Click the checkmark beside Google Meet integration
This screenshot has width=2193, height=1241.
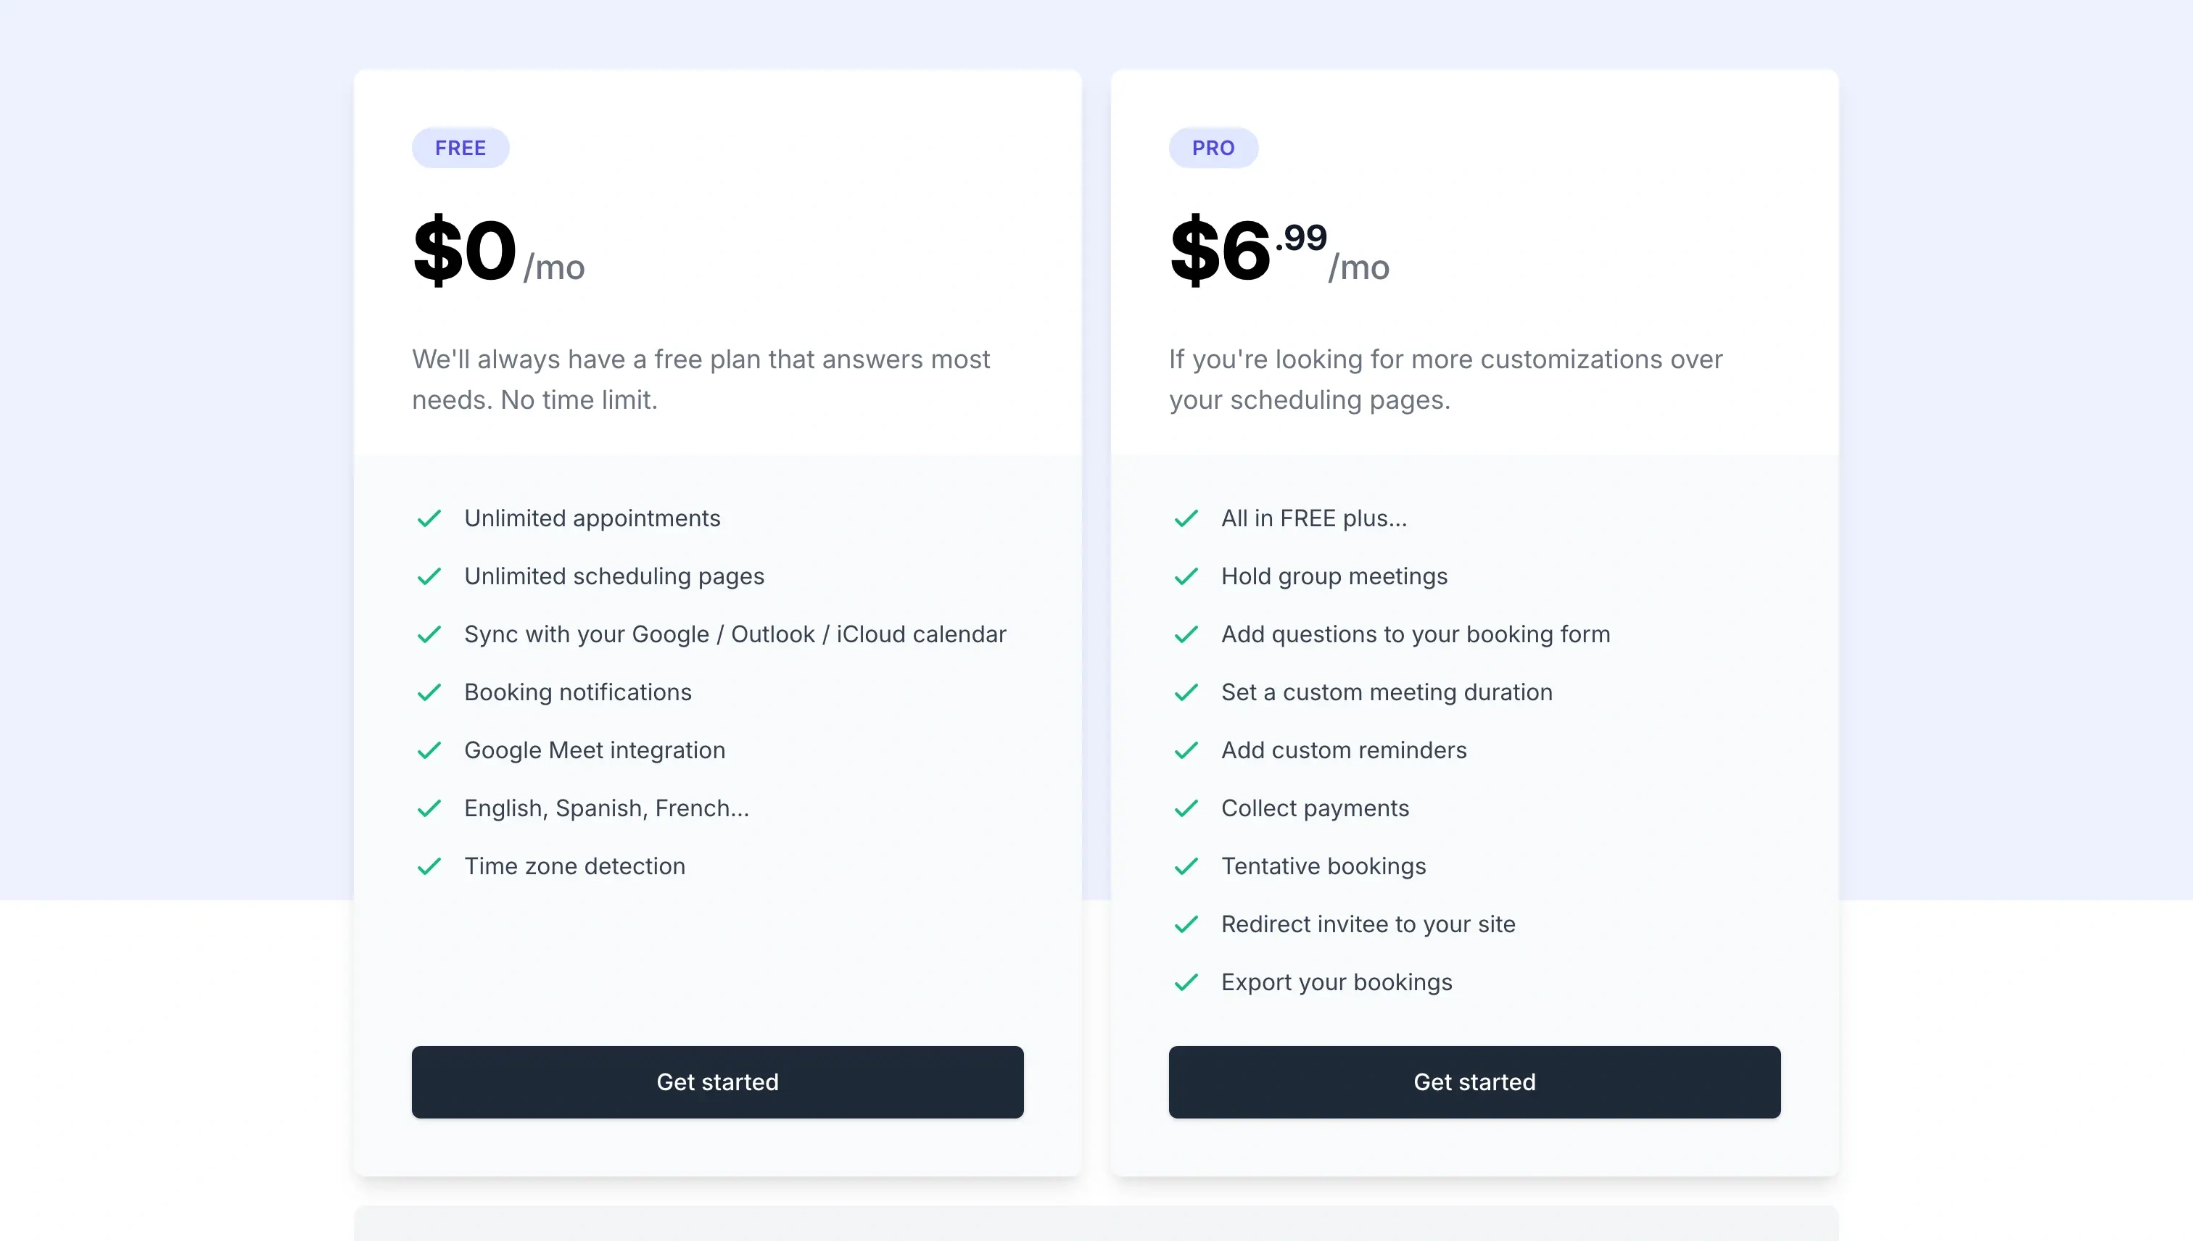pyautogui.click(x=430, y=750)
